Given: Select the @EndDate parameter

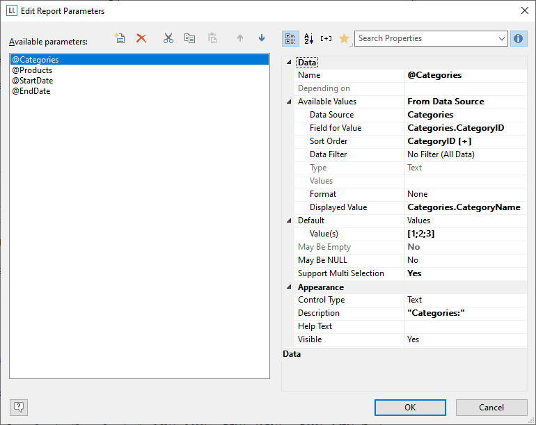Looking at the screenshot, I should (x=139, y=91).
